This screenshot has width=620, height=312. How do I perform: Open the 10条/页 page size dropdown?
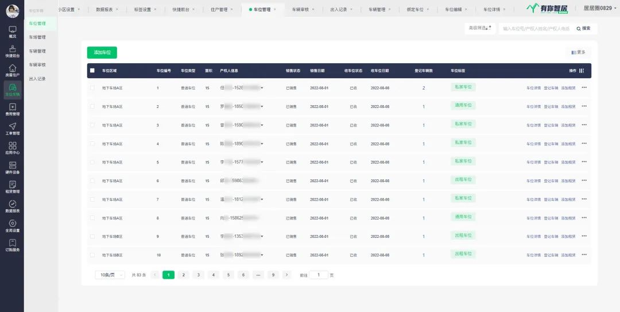(110, 275)
